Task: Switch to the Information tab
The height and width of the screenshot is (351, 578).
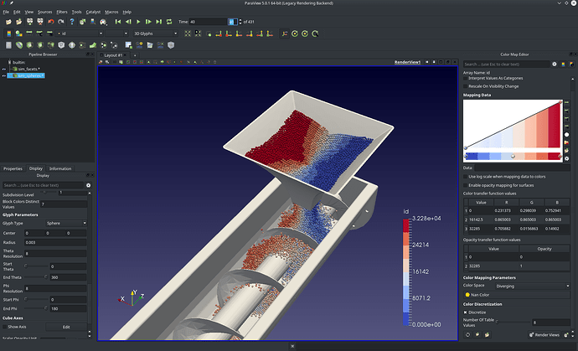Action: tap(60, 168)
